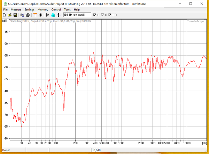Open the Tools menu
The height and width of the screenshot is (154, 209).
pyautogui.click(x=67, y=10)
